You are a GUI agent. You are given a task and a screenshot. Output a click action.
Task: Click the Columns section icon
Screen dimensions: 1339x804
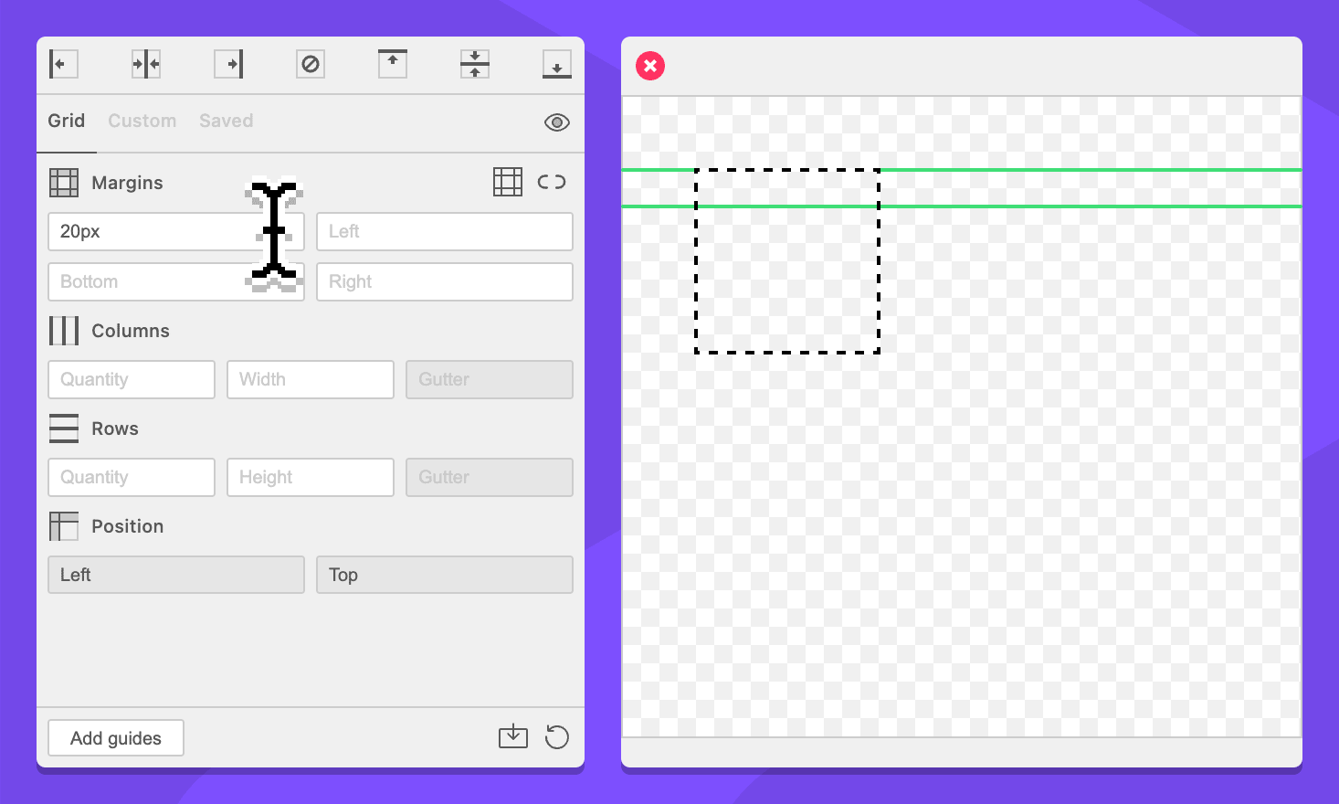coord(64,331)
